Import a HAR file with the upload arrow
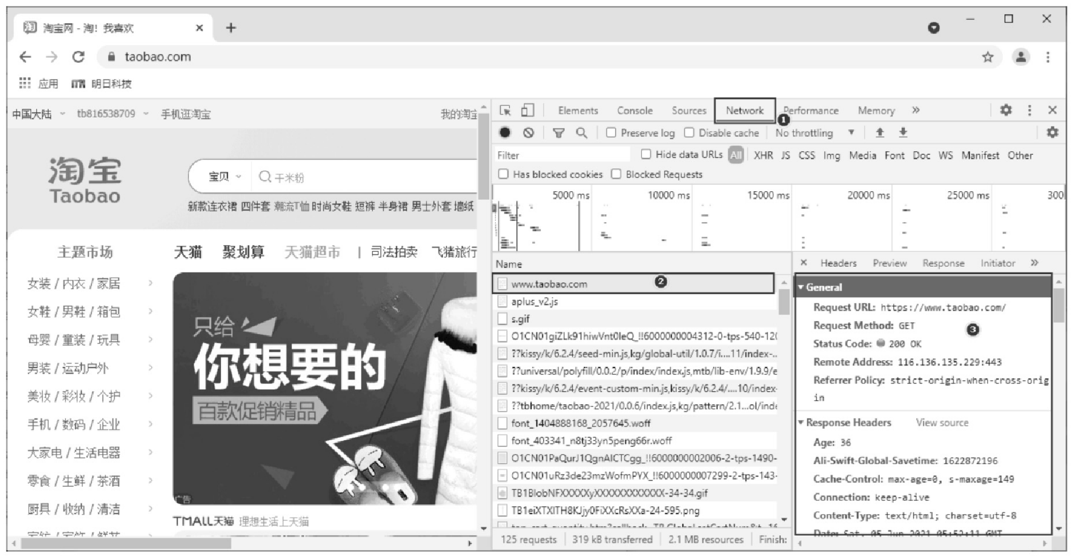 coord(880,133)
